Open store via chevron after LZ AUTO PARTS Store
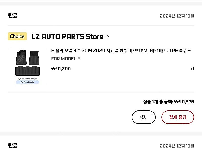 coord(108,37)
